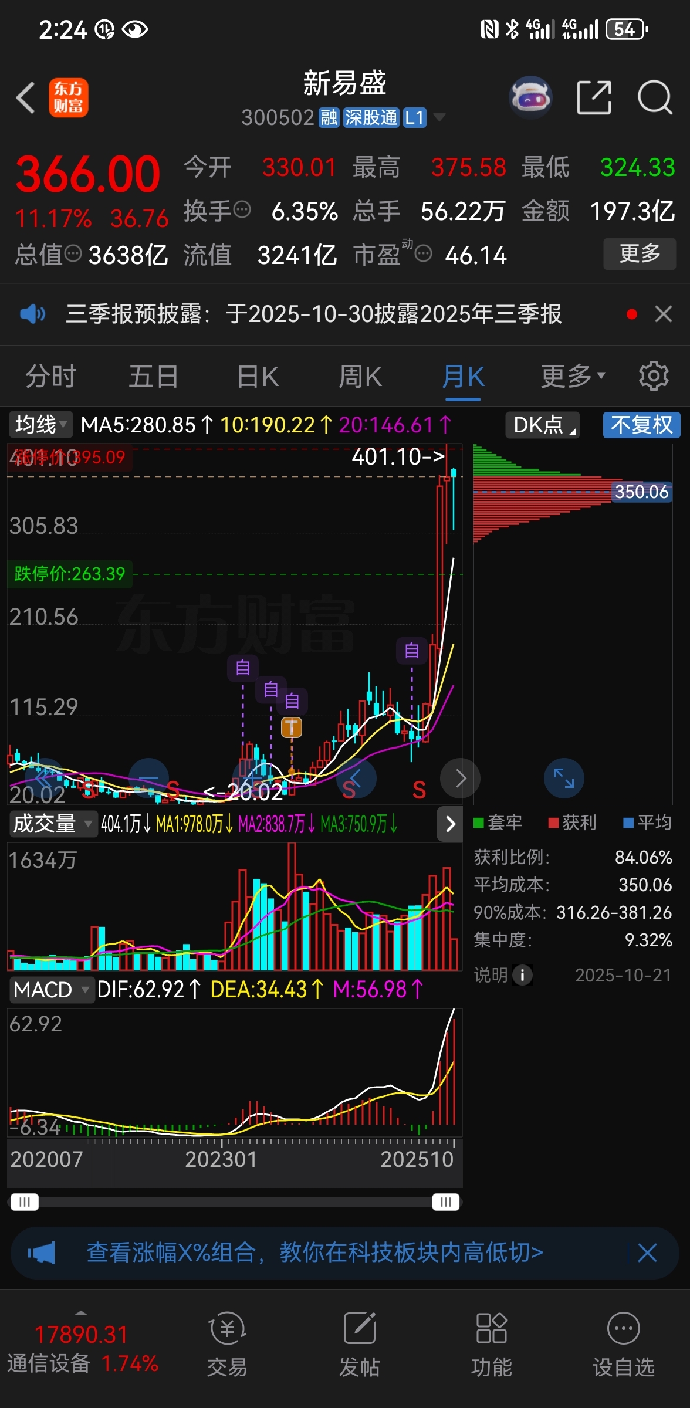Open stock search magnifier
Image resolution: width=690 pixels, height=1408 pixels.
[655, 97]
